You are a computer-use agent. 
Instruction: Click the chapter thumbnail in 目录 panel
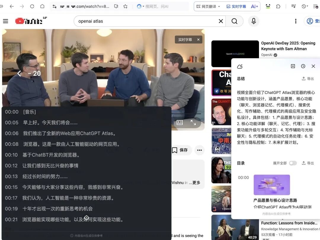pos(272,184)
